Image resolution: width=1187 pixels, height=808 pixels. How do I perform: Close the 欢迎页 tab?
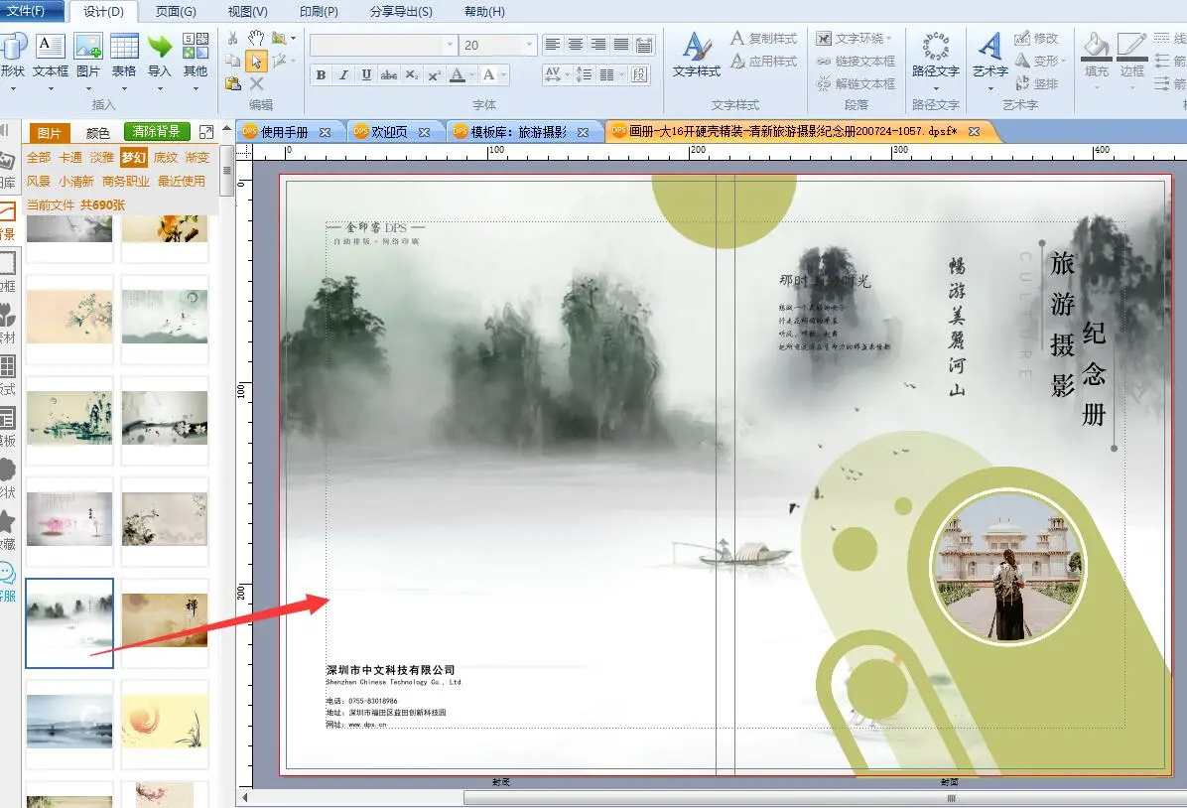pyautogui.click(x=424, y=132)
